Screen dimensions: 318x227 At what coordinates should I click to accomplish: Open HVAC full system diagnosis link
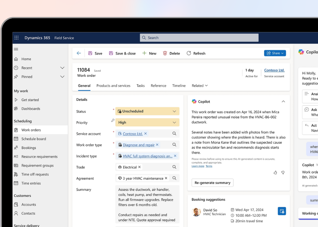click(x=147, y=156)
